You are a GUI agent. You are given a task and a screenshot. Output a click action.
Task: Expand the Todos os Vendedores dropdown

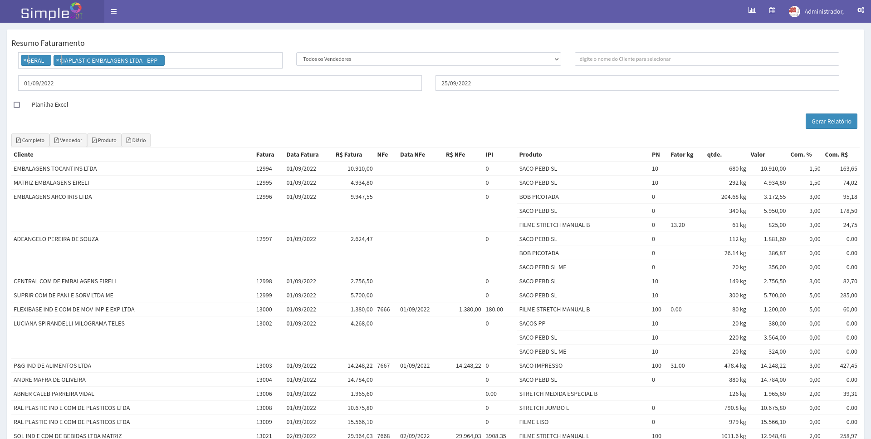coord(428,59)
